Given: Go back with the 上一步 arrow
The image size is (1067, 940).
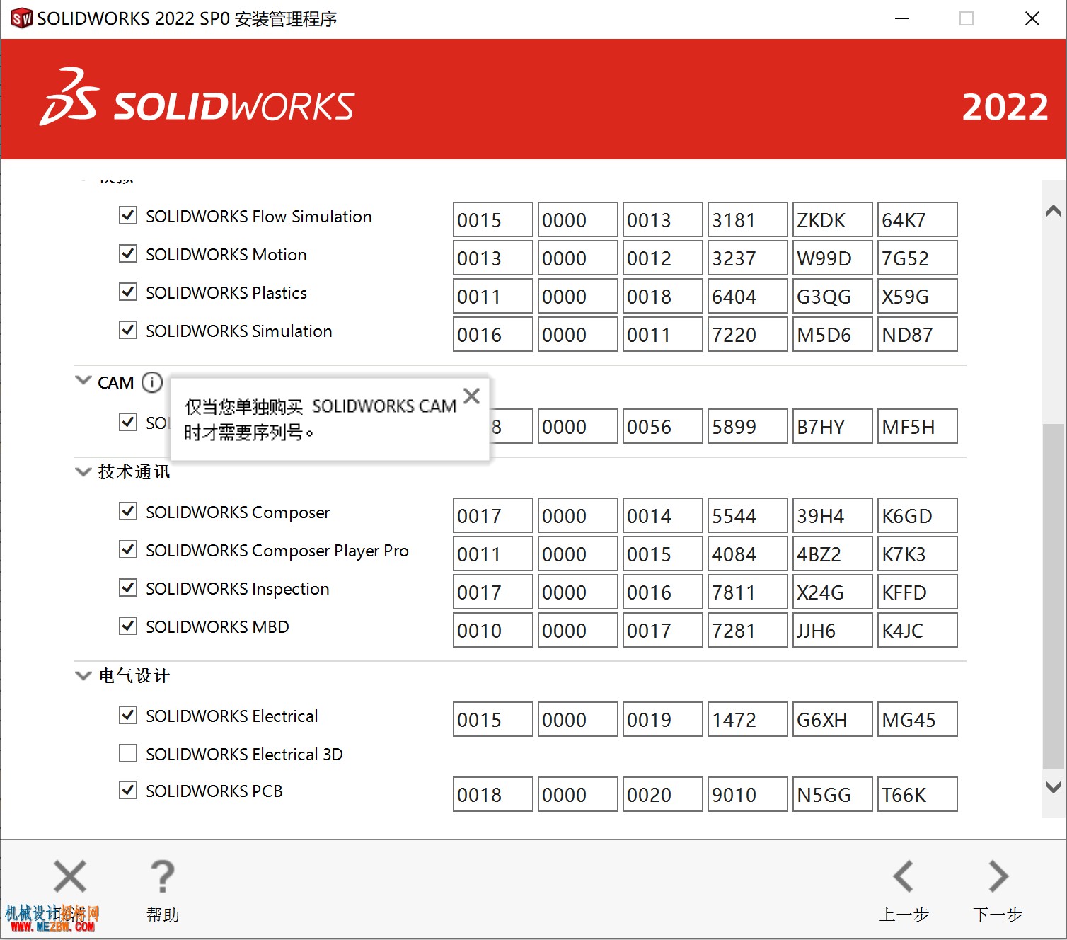Looking at the screenshot, I should pyautogui.click(x=904, y=876).
